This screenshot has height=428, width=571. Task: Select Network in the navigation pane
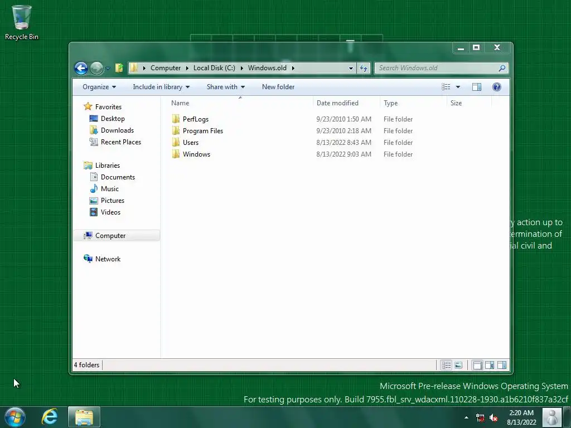(108, 259)
